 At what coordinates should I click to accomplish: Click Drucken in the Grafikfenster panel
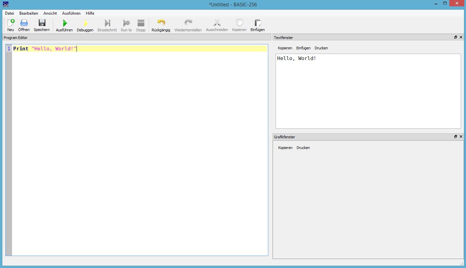pyautogui.click(x=303, y=148)
